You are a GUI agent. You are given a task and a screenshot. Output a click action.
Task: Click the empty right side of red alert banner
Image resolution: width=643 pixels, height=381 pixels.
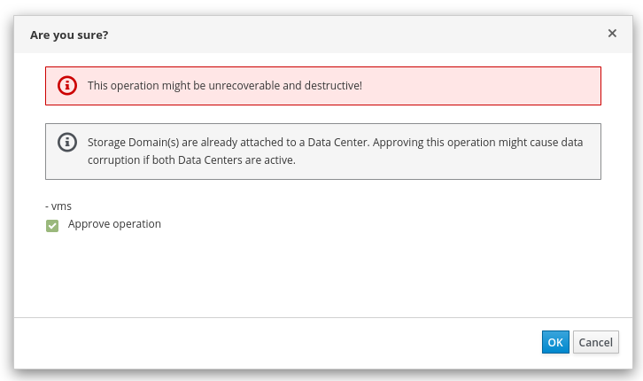tap(496, 86)
